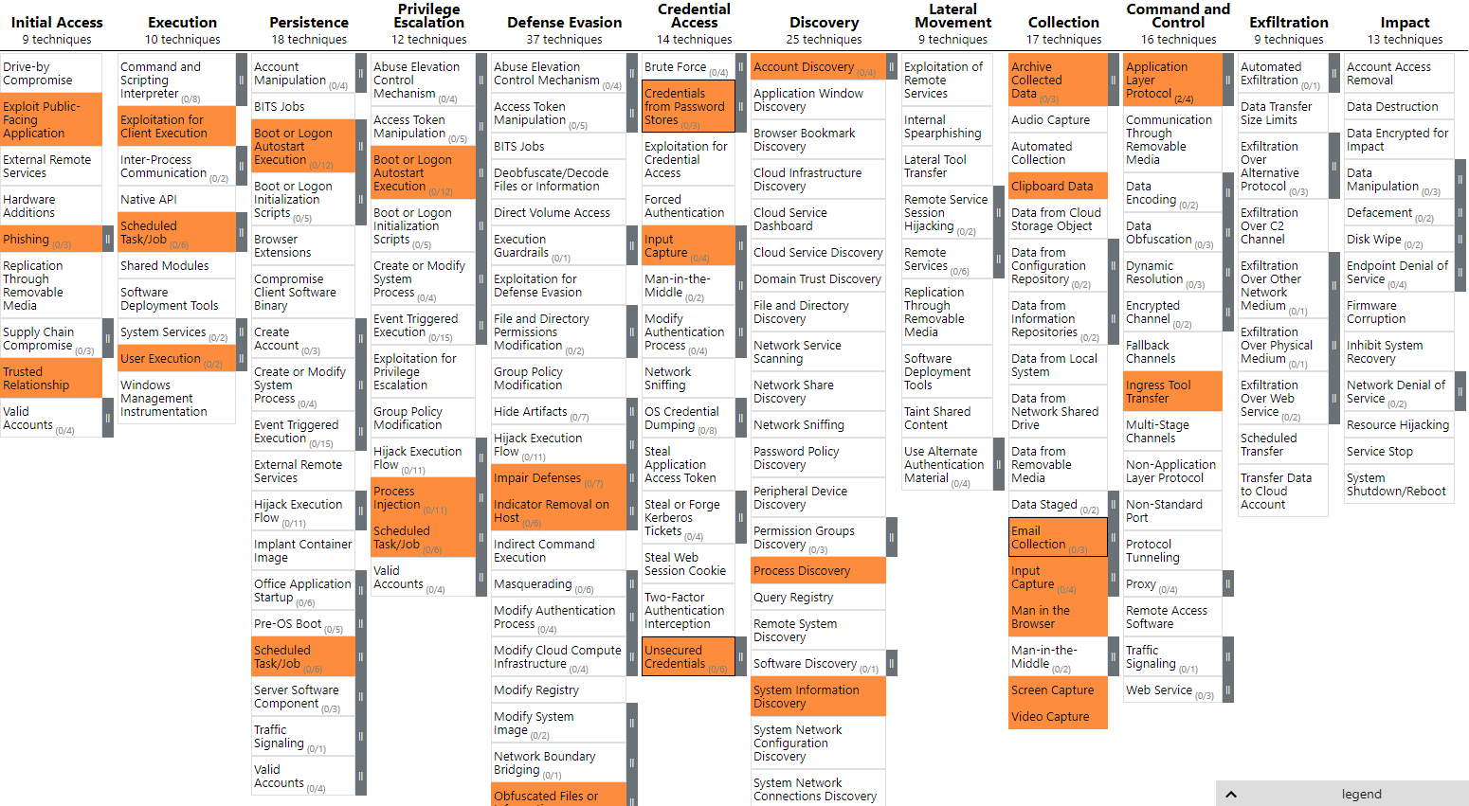Select Exploitation for Privilege Escalation technique

[423, 371]
